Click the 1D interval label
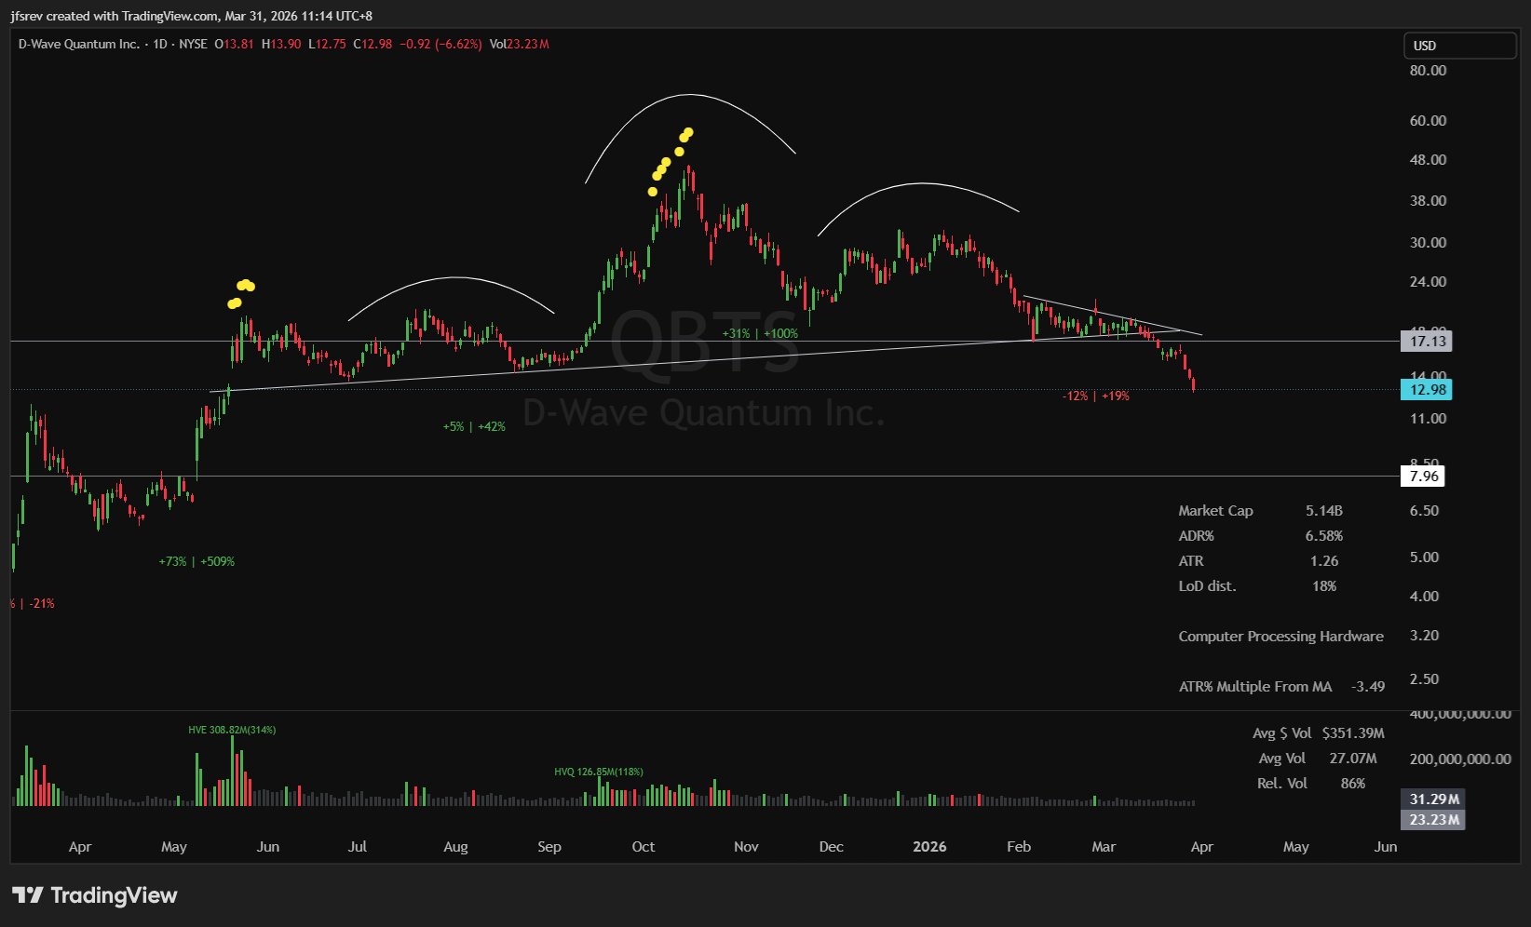The width and height of the screenshot is (1531, 927). click(x=160, y=44)
